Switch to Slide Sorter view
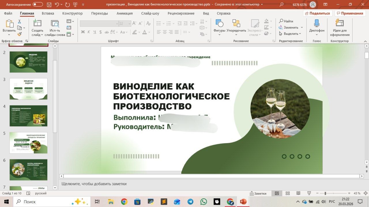This screenshot has height=207, width=369. [x=287, y=193]
